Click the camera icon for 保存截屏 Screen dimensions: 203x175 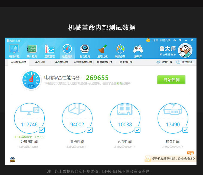178,62
